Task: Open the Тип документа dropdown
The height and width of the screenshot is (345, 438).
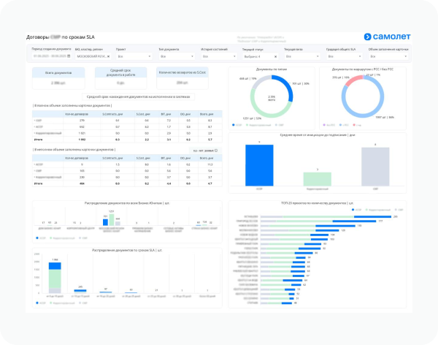Action: point(177,56)
